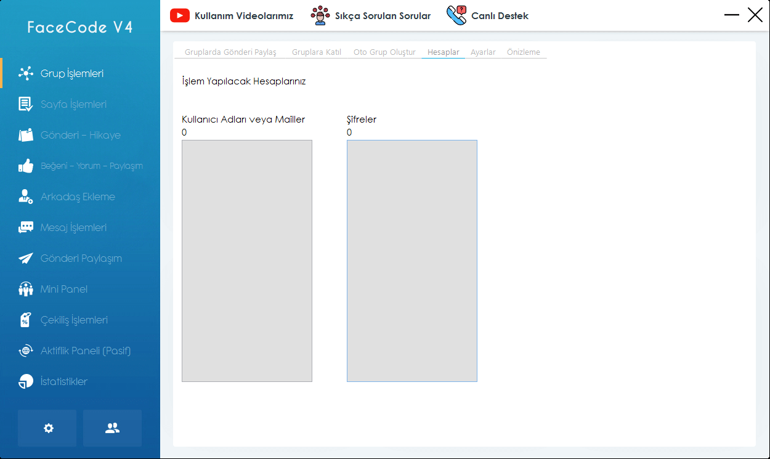
Task: Open the Grup İşlemleri menu
Action: [72, 73]
